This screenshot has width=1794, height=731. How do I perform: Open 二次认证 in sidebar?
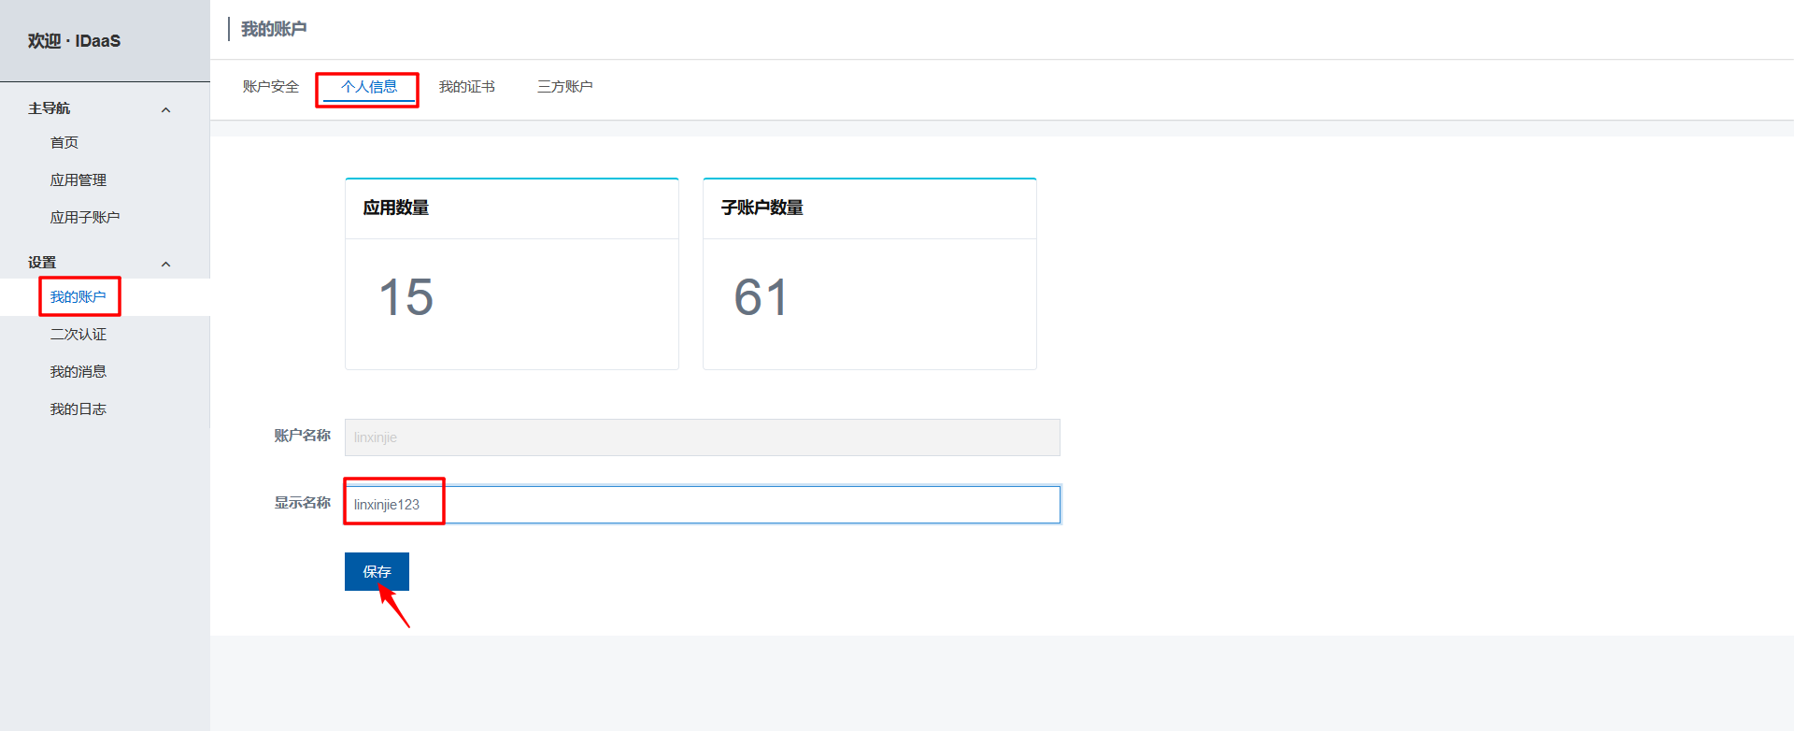tap(78, 335)
